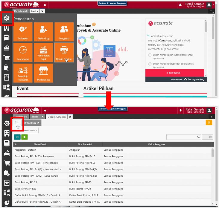Open the pie chart reports icon in bottom sidebar
This screenshot has height=208, width=219.
[x=7, y=203]
